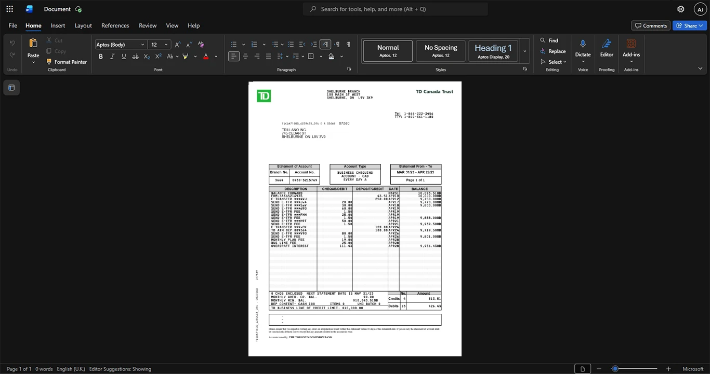The image size is (710, 374).
Task: Click the Word app icon
Action: (x=29, y=9)
